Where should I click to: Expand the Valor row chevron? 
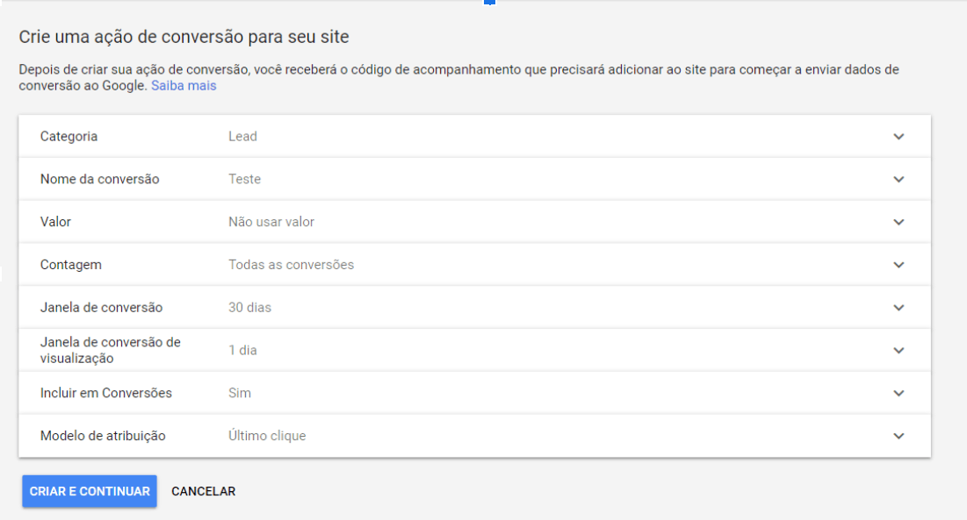pyautogui.click(x=898, y=222)
